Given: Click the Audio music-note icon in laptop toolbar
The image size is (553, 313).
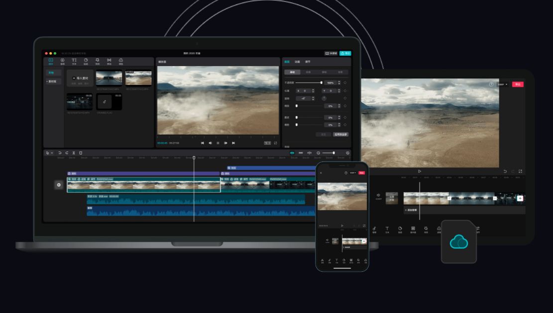Looking at the screenshot, I should click(62, 60).
